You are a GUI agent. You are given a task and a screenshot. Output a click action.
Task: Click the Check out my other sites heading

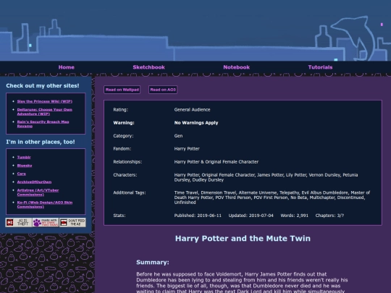(x=43, y=85)
